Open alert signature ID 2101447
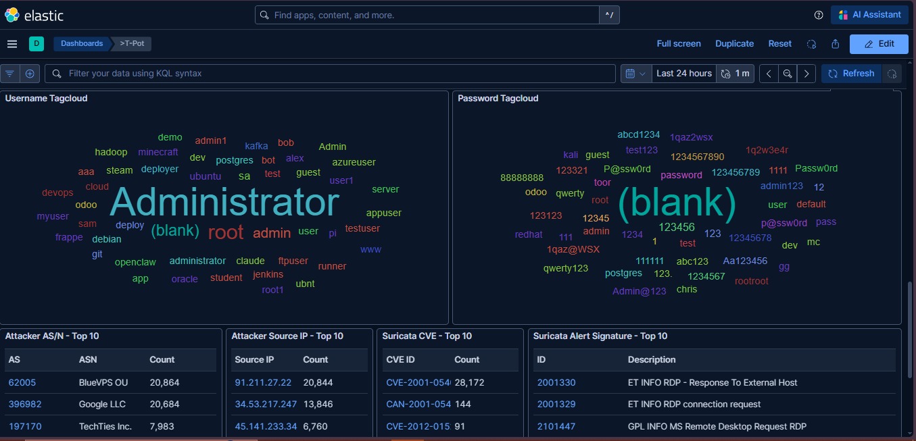Viewport: 916px width, 441px height. pos(556,427)
